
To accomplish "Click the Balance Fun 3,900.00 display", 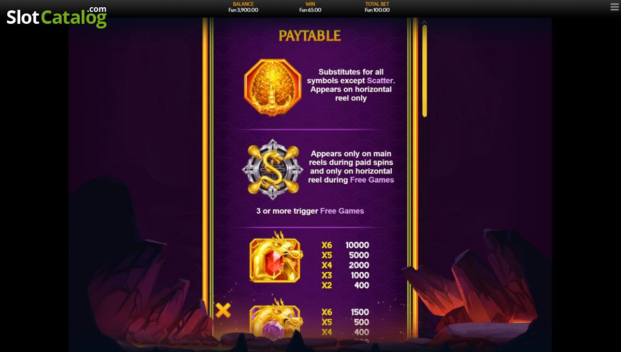I will [243, 7].
